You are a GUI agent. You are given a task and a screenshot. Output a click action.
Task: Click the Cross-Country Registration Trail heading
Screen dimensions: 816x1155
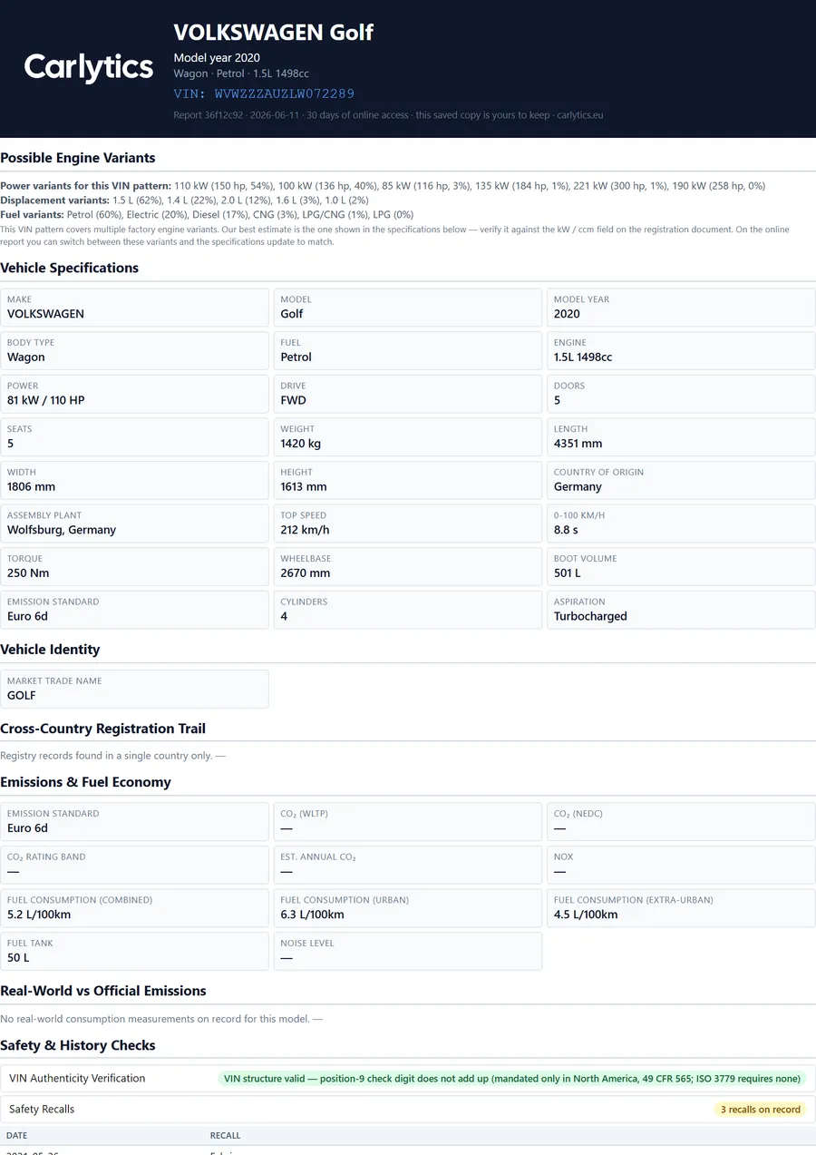[103, 729]
